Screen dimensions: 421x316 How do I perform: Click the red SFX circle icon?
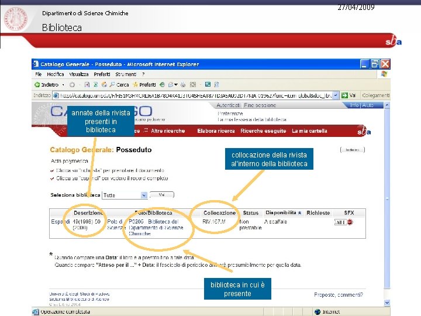[x=350, y=222]
